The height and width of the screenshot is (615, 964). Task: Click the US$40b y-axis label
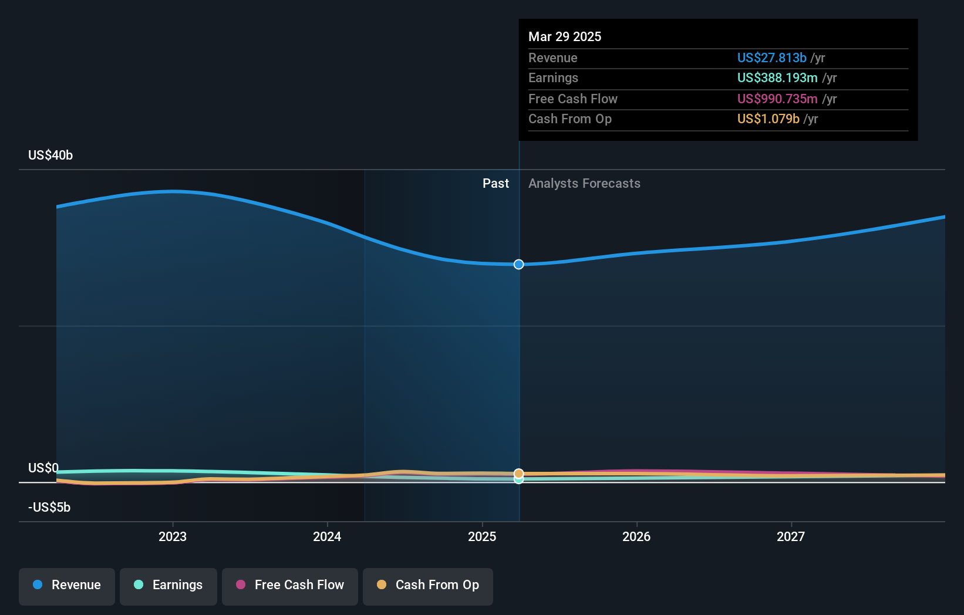pos(50,155)
